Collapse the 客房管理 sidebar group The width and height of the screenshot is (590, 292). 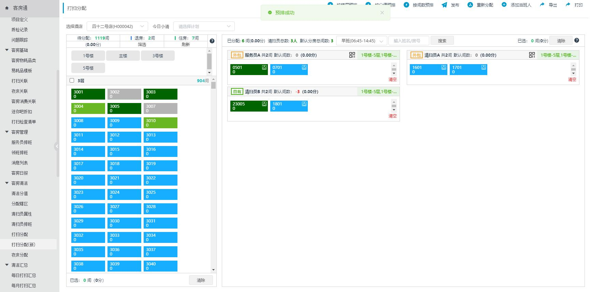pyautogui.click(x=7, y=132)
